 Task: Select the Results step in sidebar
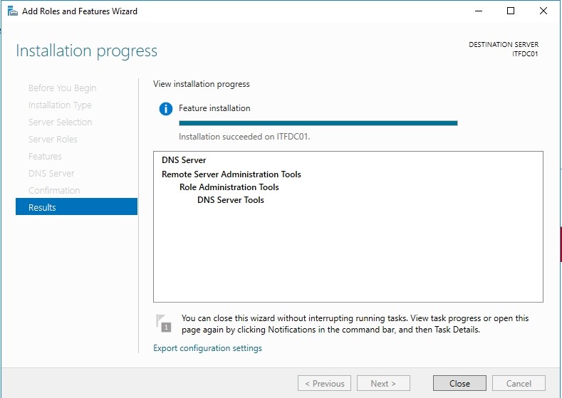pos(76,206)
